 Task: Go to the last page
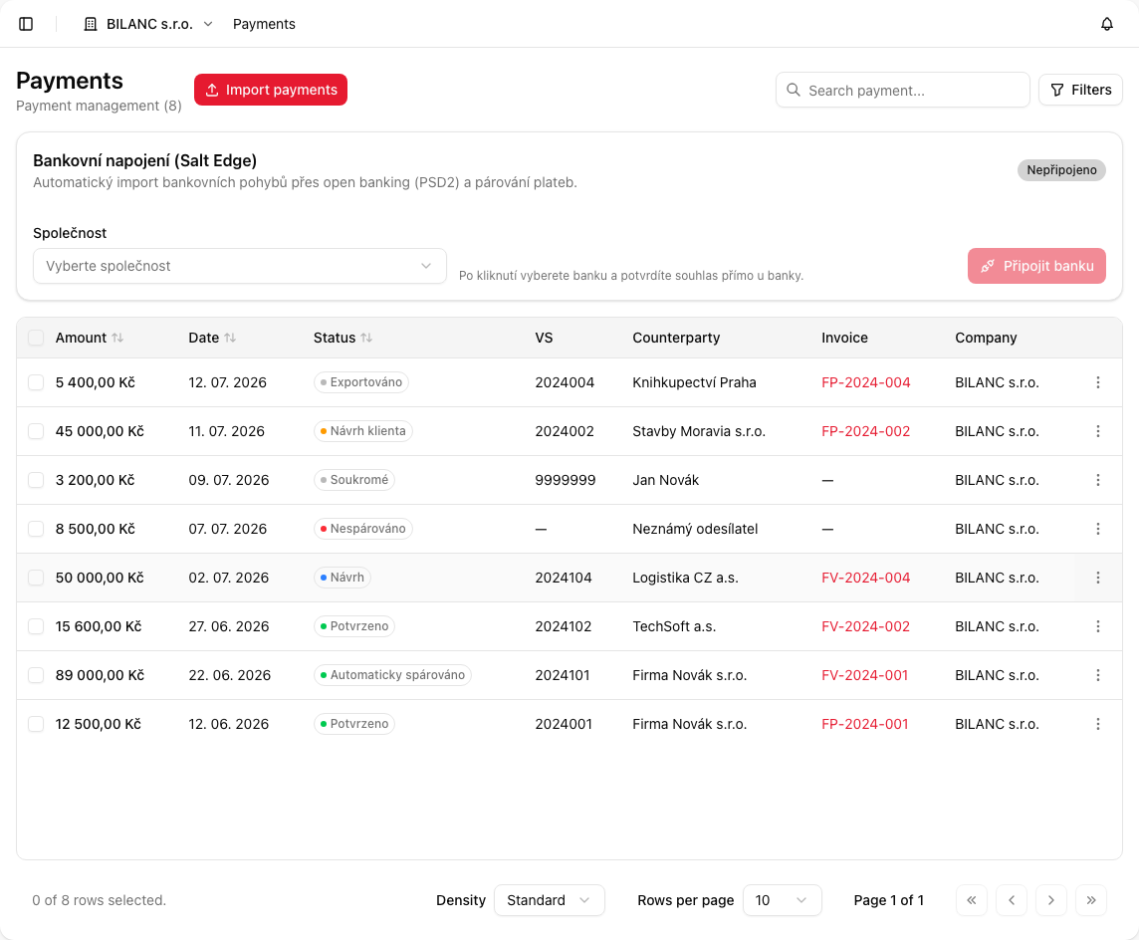point(1091,900)
